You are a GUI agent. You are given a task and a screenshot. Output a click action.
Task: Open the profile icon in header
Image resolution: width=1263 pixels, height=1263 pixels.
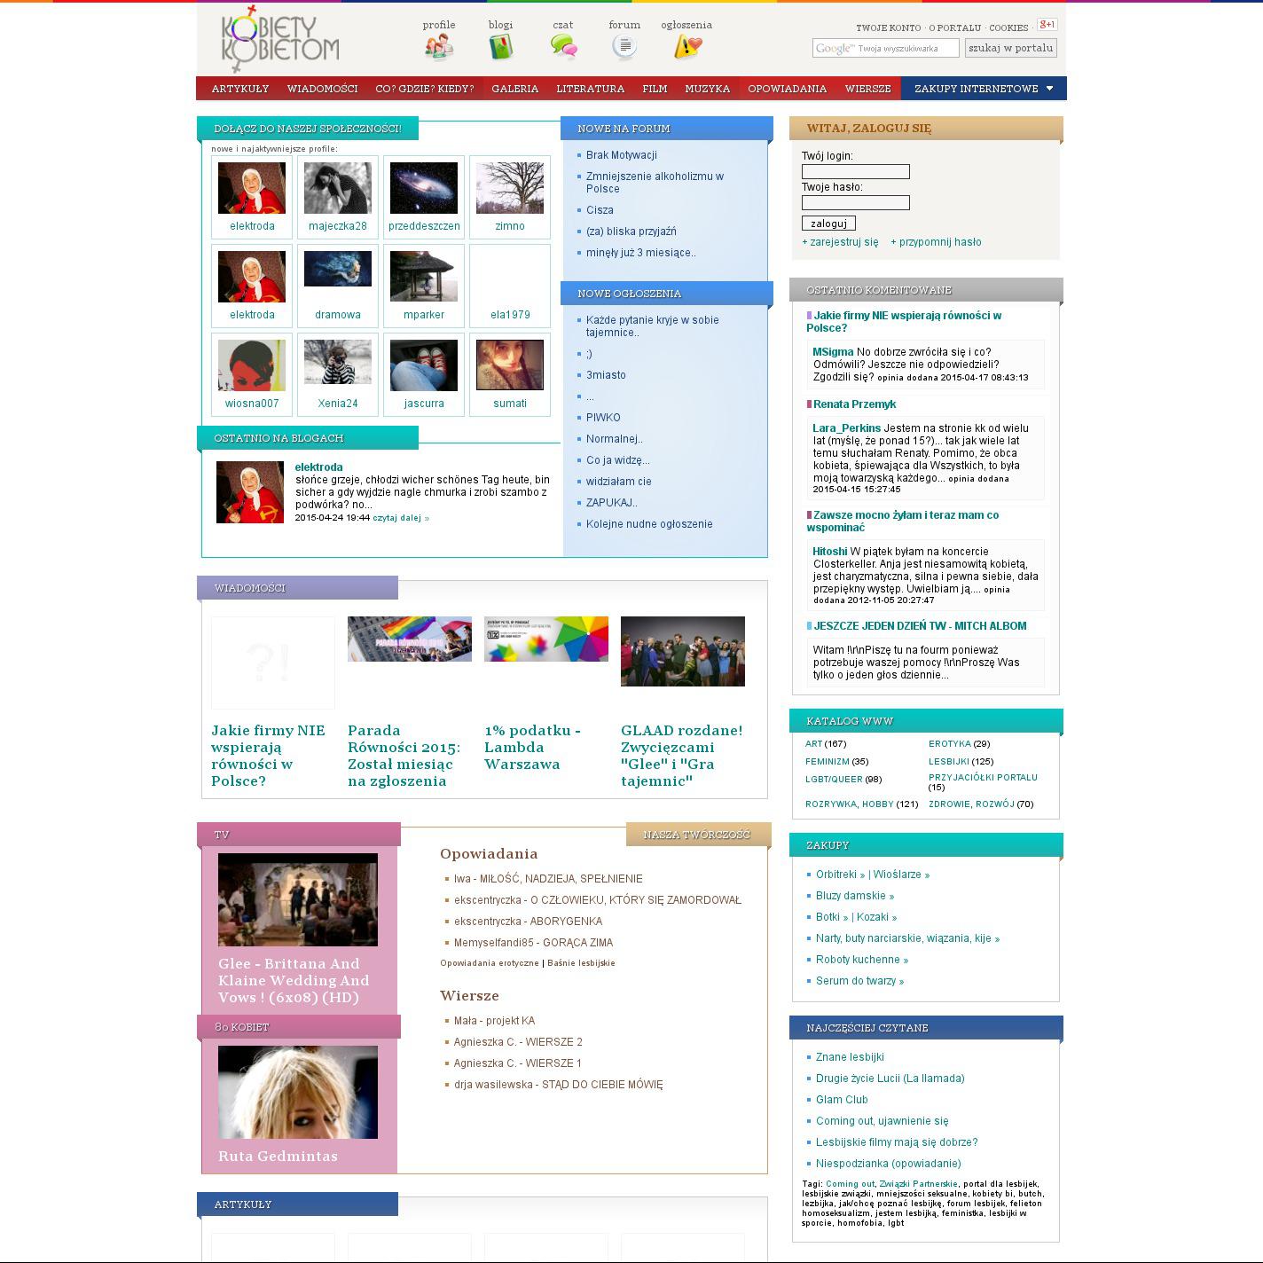tap(438, 47)
